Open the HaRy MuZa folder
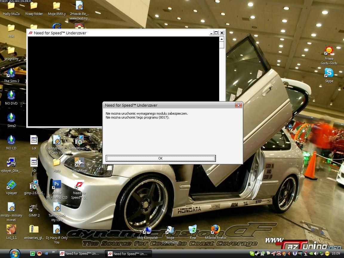344x258 pixels. click(x=11, y=6)
